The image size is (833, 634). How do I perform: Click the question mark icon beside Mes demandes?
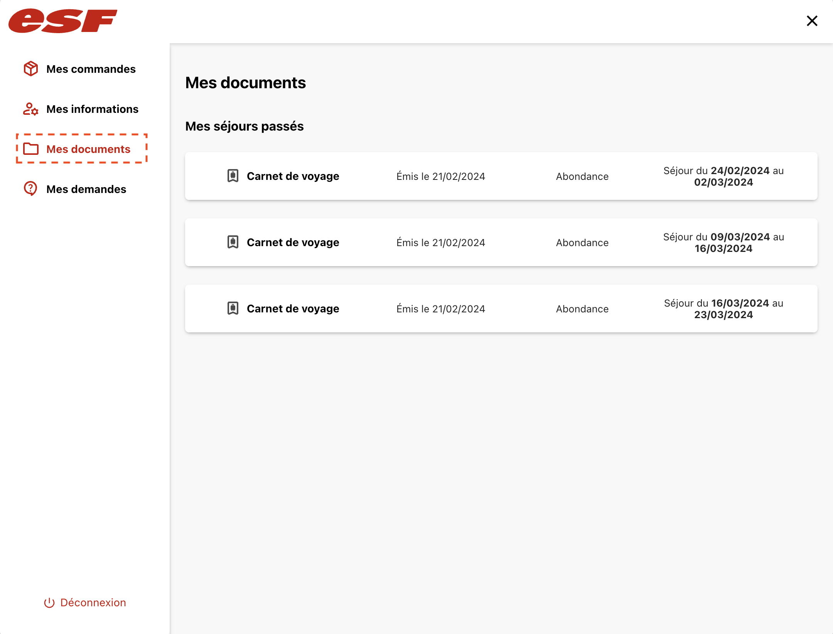(x=31, y=189)
